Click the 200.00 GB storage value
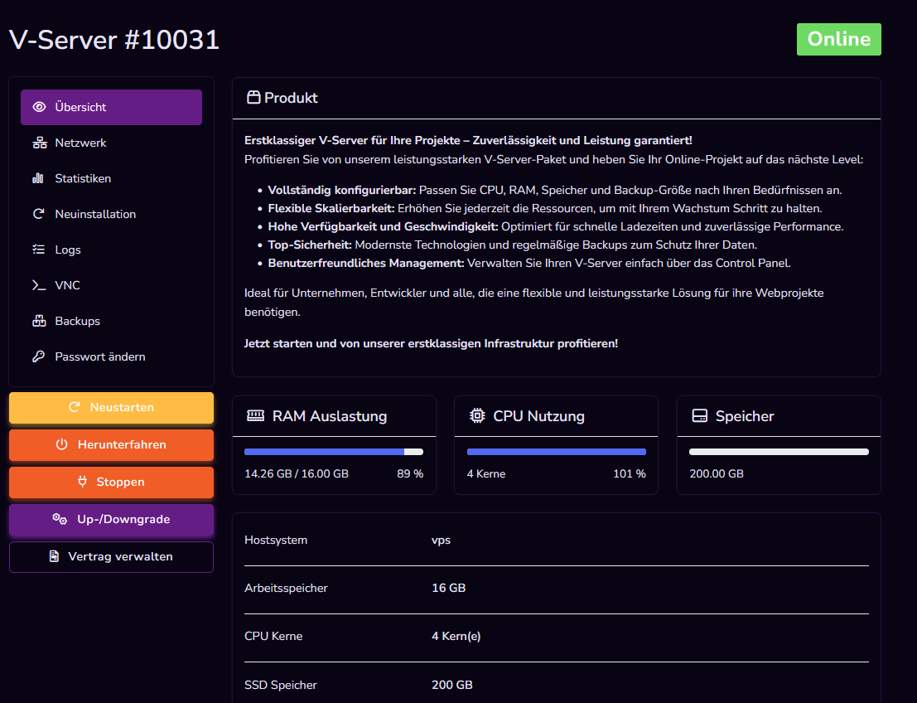 717,473
